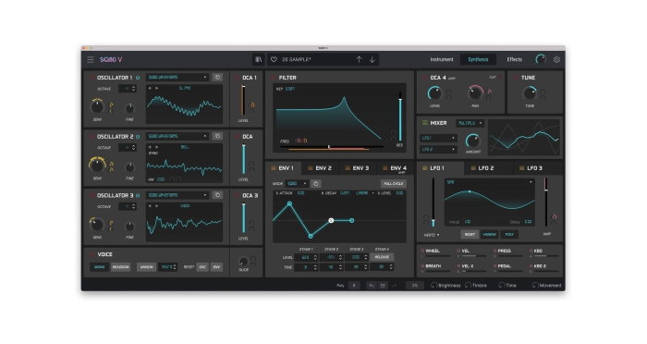
Task: Load the previous preset with up arrow
Action: tap(359, 59)
